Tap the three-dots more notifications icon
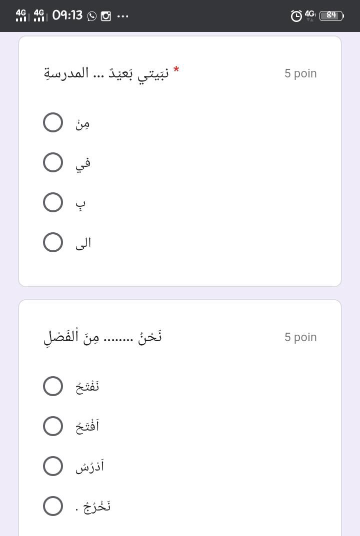 [x=123, y=16]
